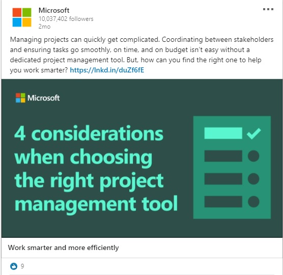Open the '4 considerations' article headline image
The image size is (283, 275).
coord(142,158)
